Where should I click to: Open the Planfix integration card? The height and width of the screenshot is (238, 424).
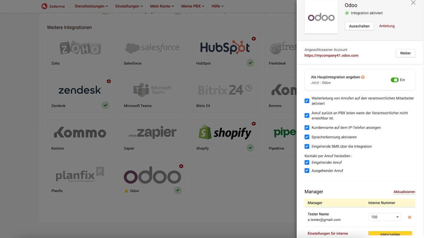pos(80,180)
